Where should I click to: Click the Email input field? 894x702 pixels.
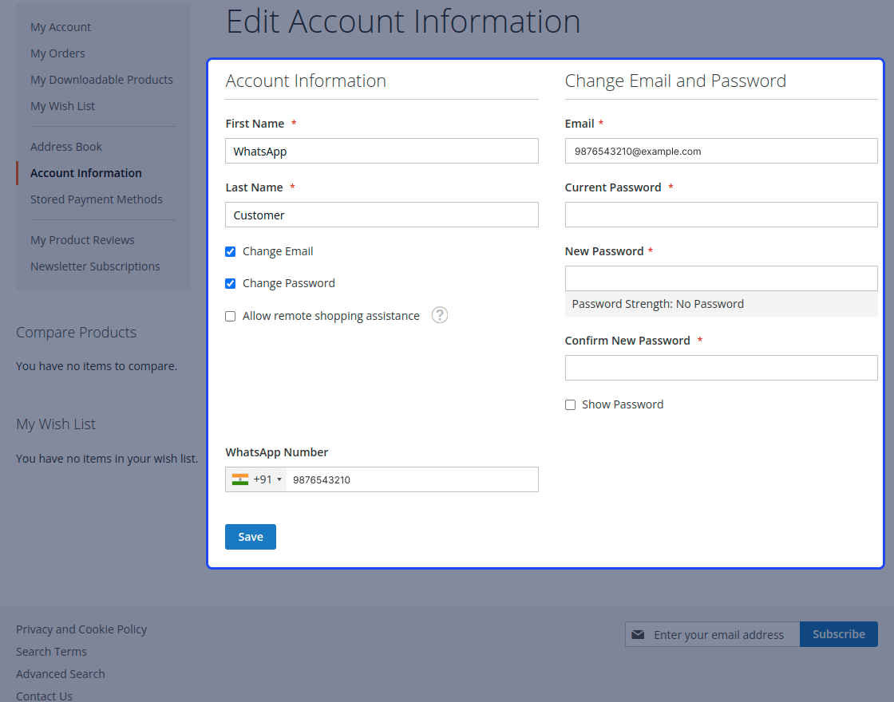tap(722, 151)
